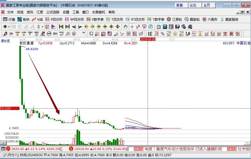
Task: Click the red floppy disk save icon
Action: point(177,27)
